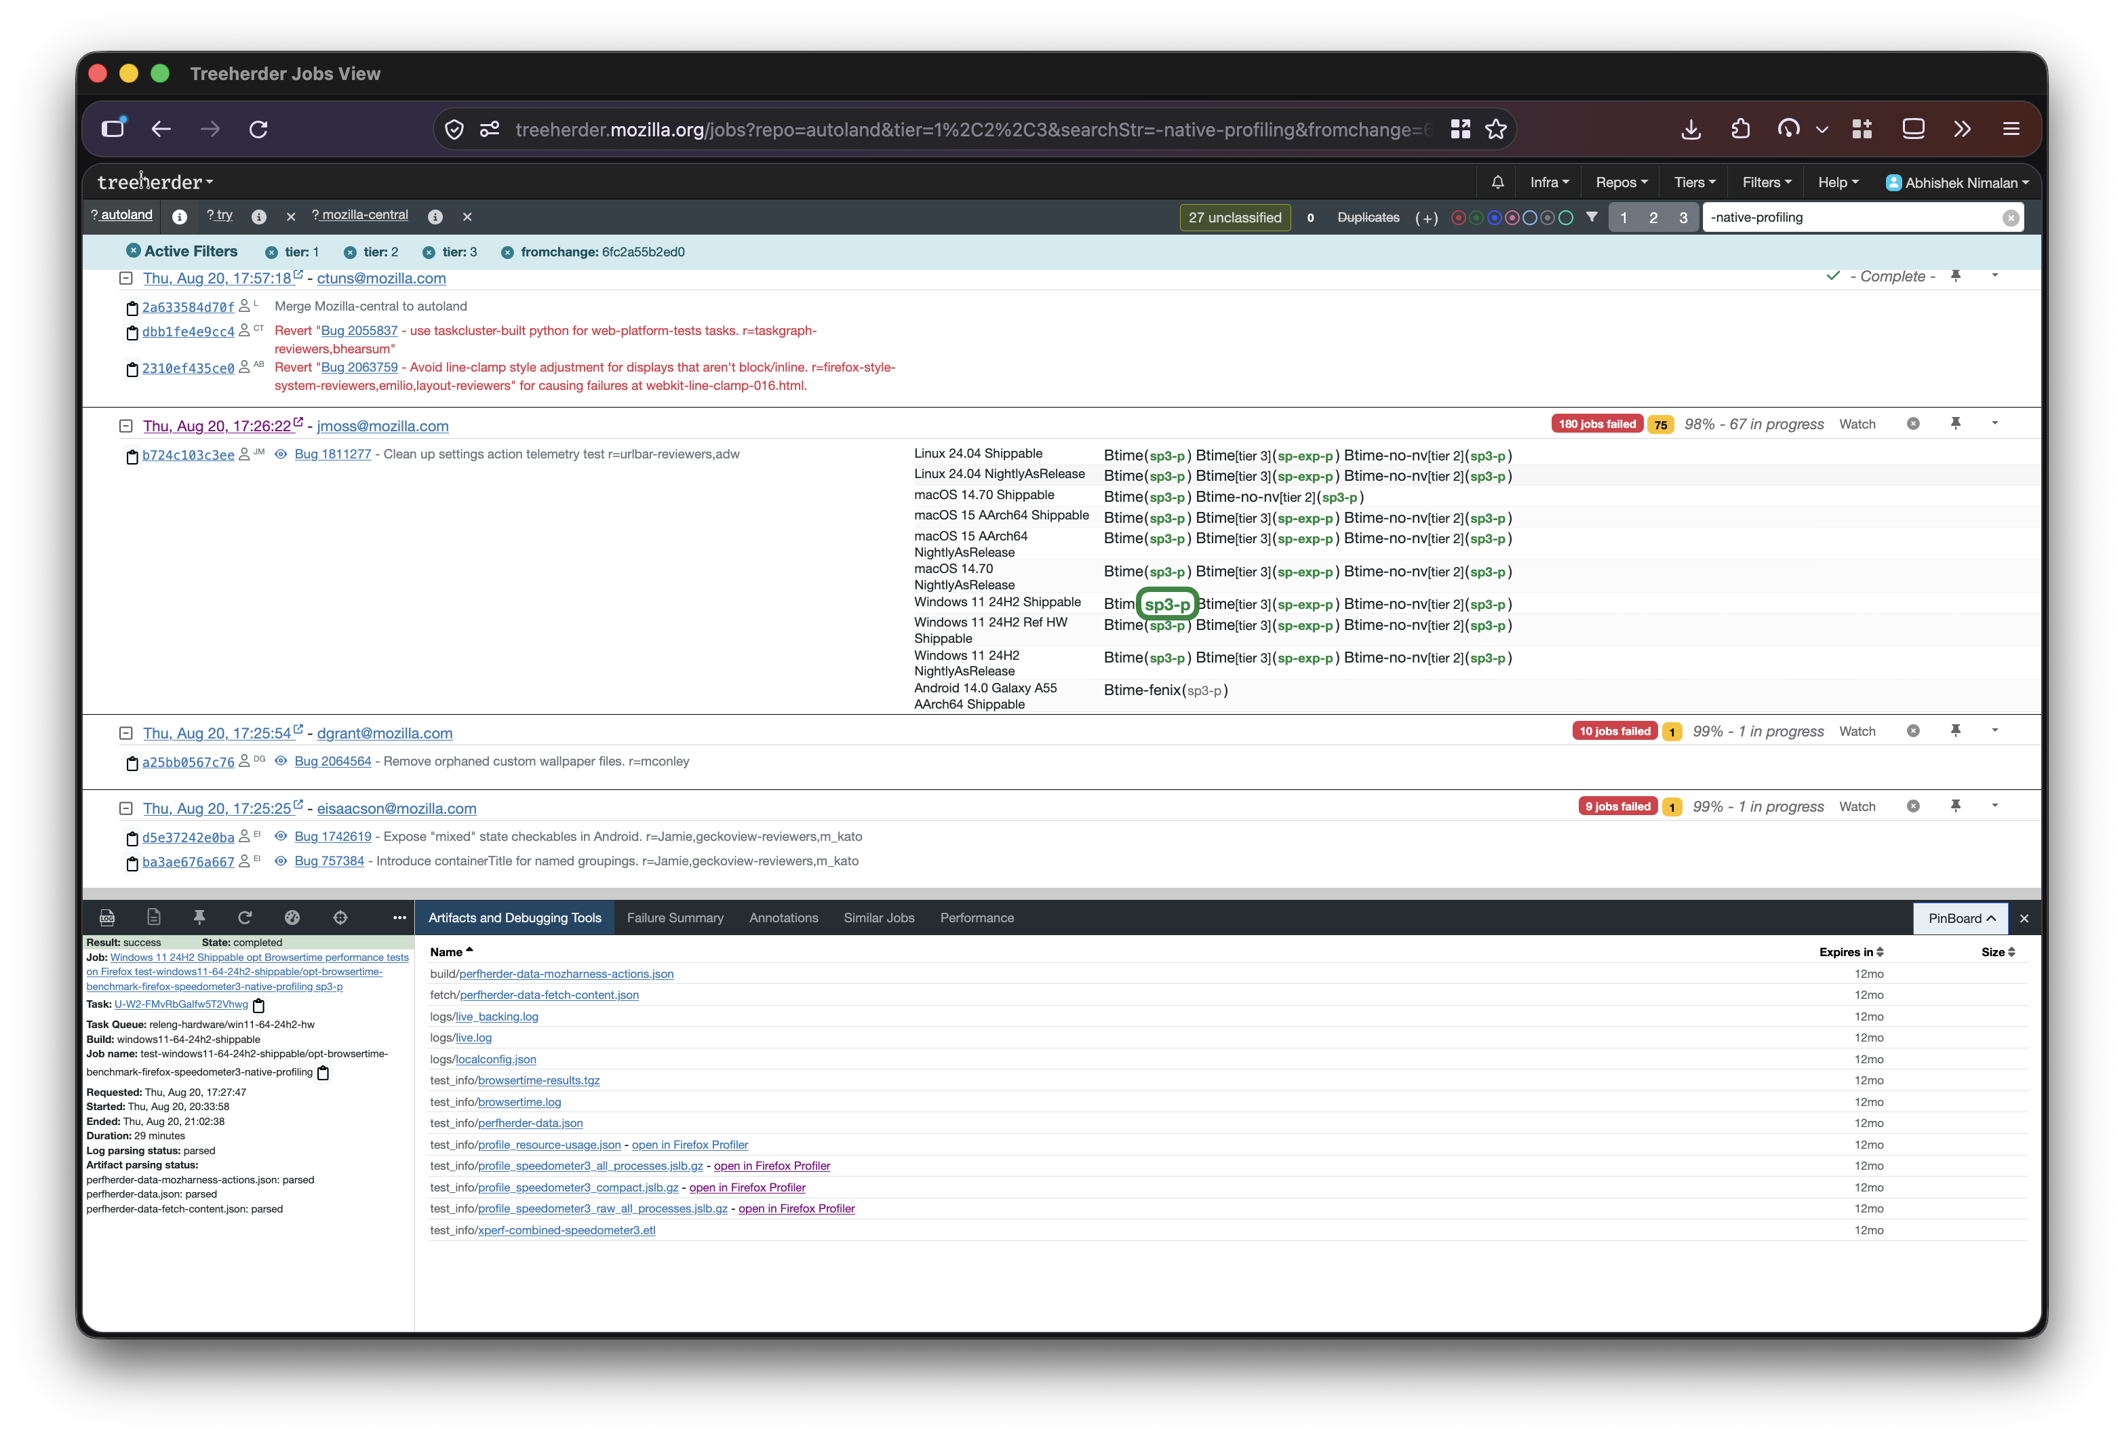
Task: Cancel all jobs for the 17:25:54 push
Action: click(1913, 731)
